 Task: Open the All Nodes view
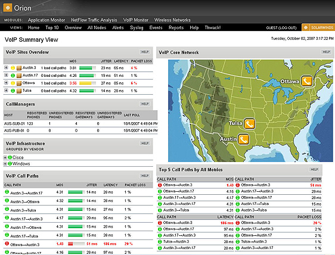pos(97,27)
